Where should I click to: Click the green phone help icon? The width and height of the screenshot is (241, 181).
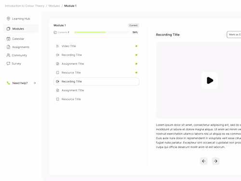pos(8,83)
